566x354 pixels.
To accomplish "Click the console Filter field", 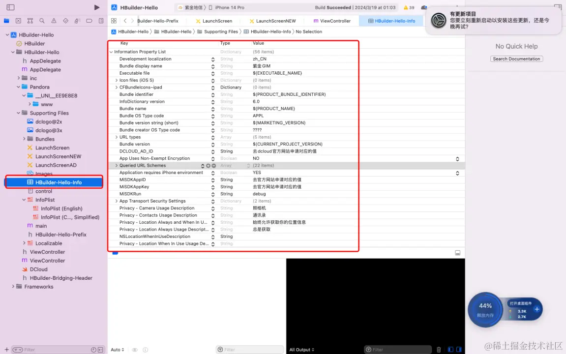I will 398,350.
